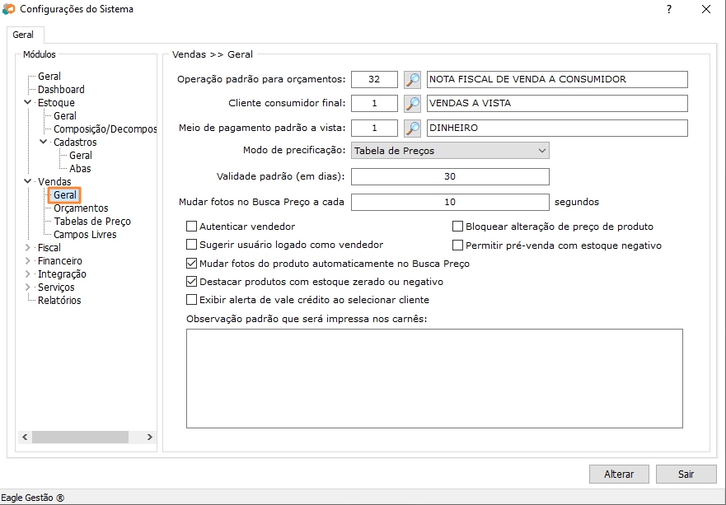The height and width of the screenshot is (505, 726).
Task: Click search icon for Cliente consumidor final
Action: tap(412, 104)
